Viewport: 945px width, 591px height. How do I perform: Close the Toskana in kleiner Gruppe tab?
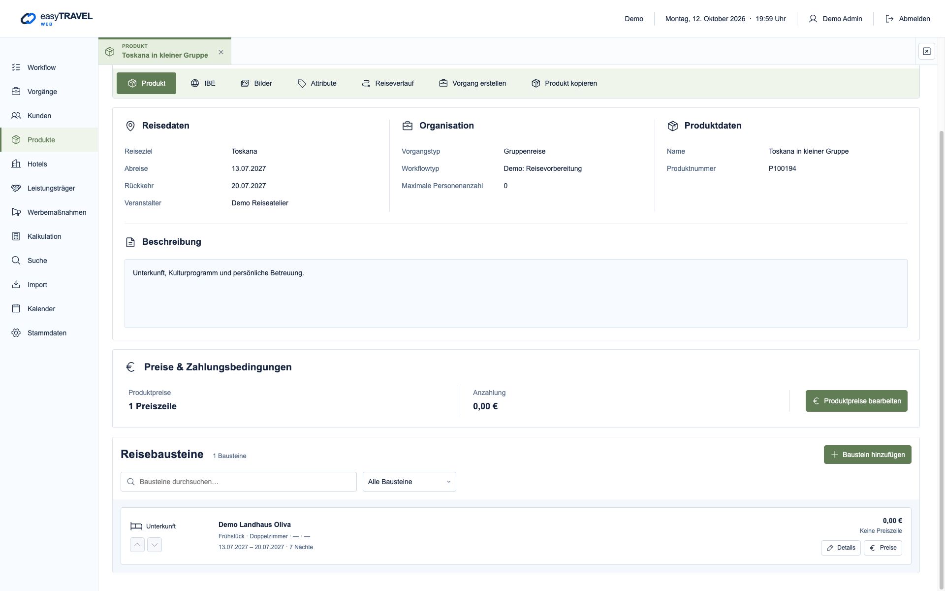[221, 52]
